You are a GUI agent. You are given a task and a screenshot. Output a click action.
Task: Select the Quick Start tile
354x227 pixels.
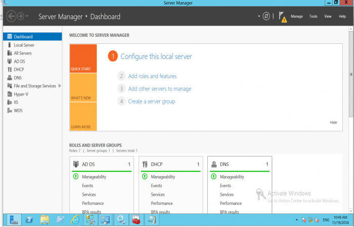point(83,59)
